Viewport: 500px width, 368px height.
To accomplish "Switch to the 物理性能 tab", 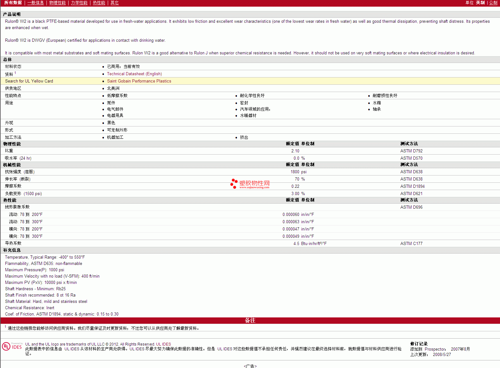I will [57, 3].
